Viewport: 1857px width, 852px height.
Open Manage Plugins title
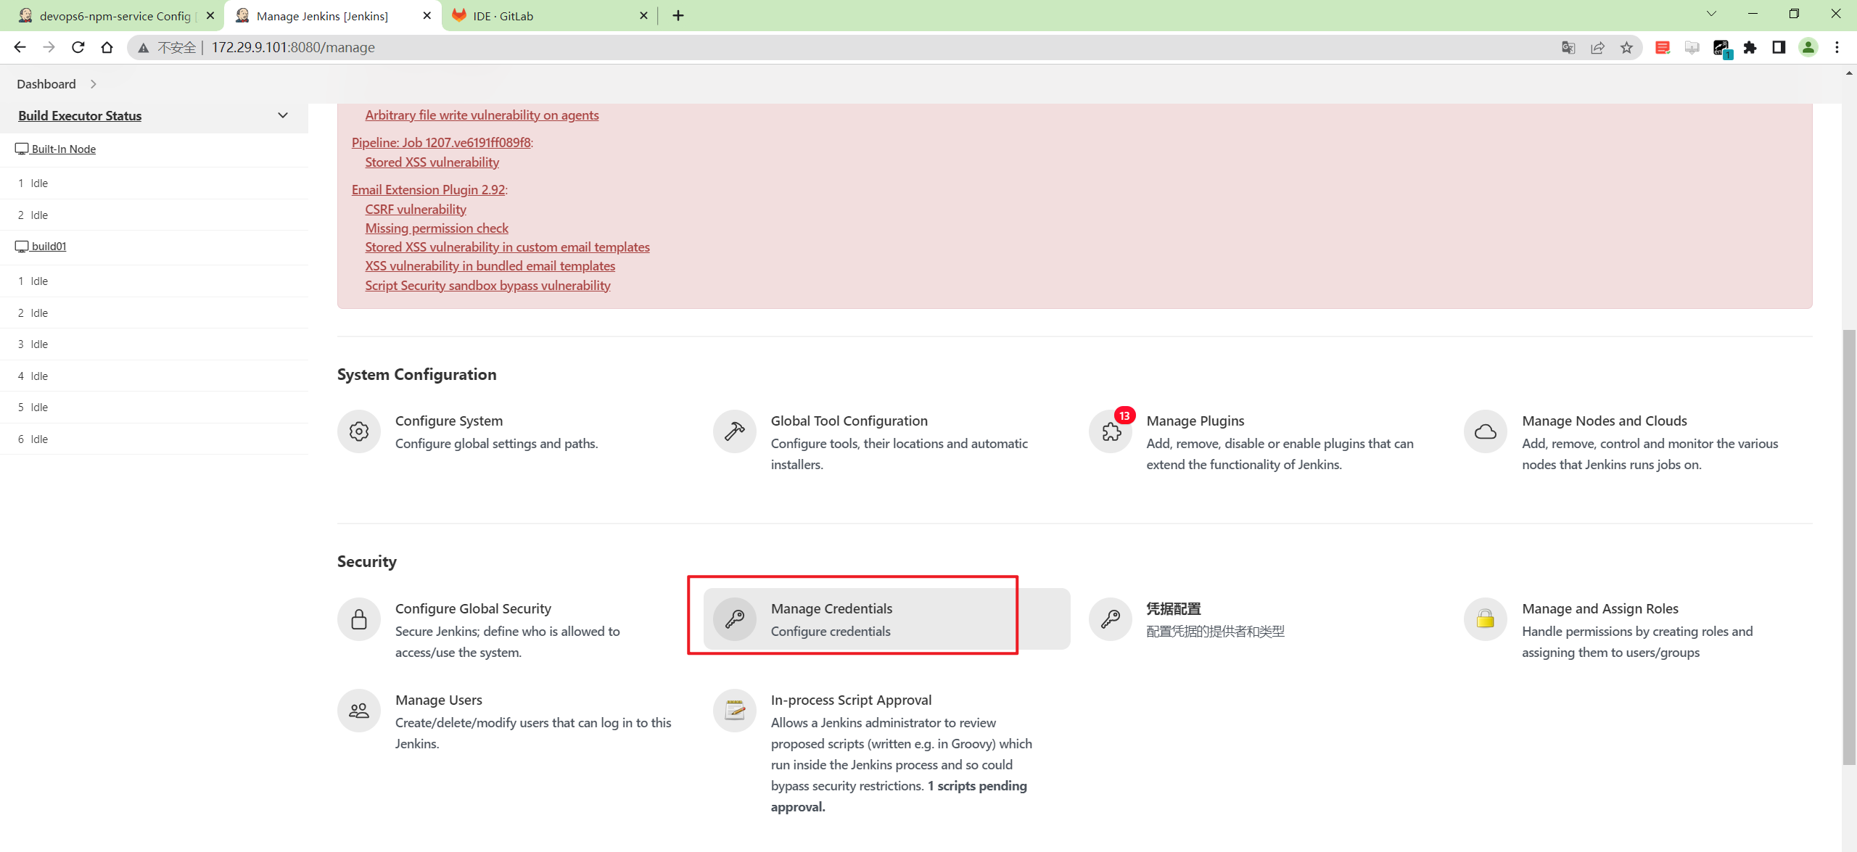tap(1195, 421)
